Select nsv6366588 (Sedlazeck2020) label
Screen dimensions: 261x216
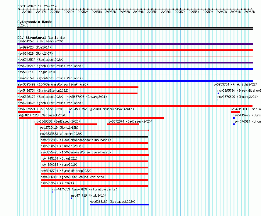click(x=57, y=121)
